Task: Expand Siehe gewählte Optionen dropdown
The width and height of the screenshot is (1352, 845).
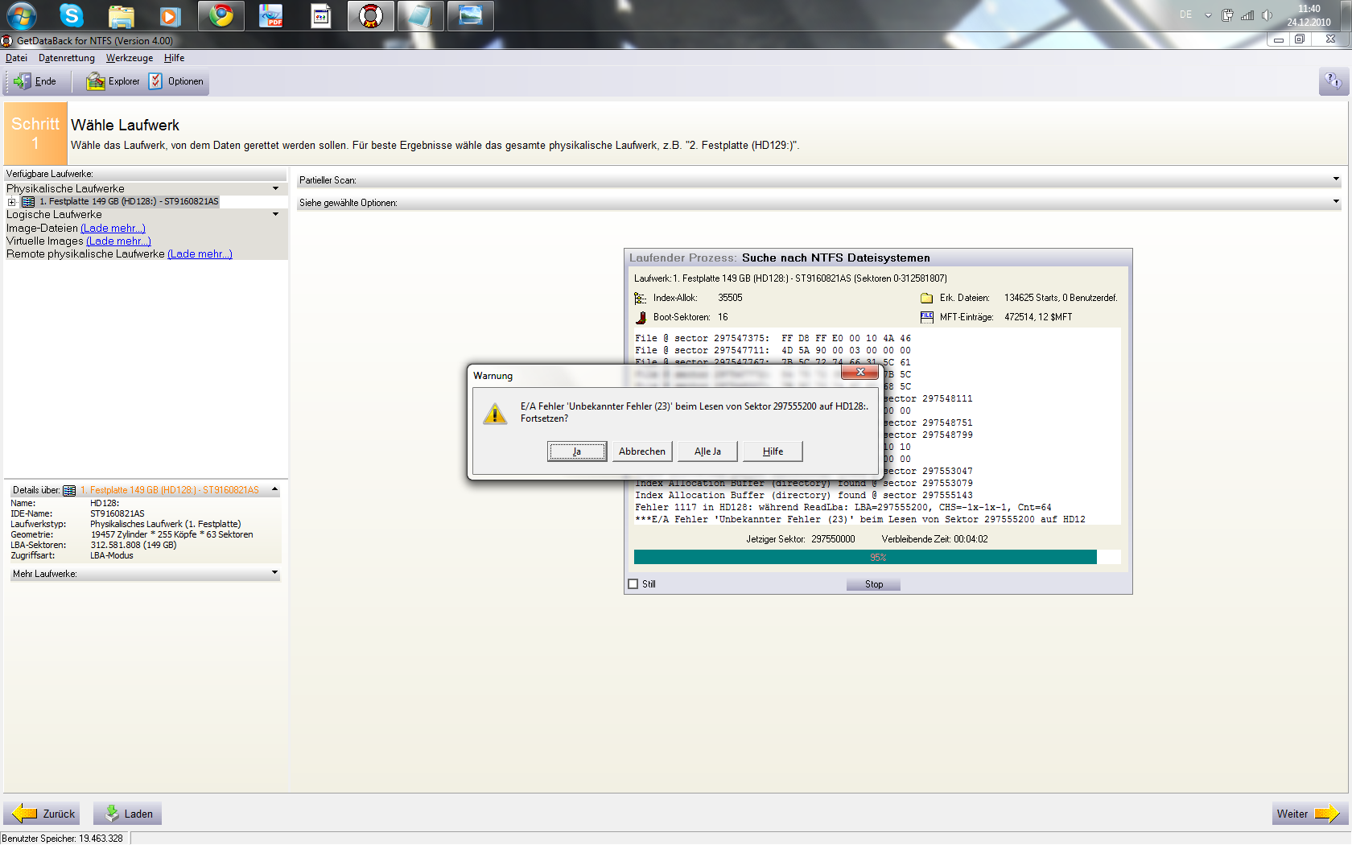Action: pos(1336,202)
